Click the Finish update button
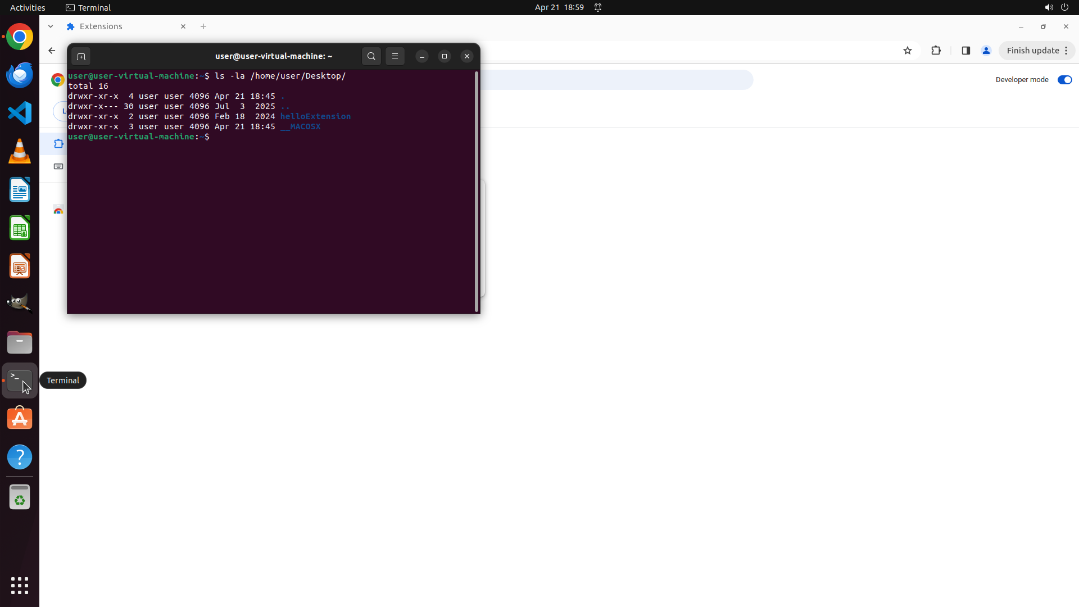1079x607 pixels. [1032, 51]
